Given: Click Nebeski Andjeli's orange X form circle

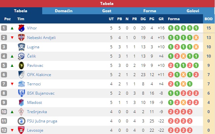Looking at the screenshot, I should pos(196,37).
